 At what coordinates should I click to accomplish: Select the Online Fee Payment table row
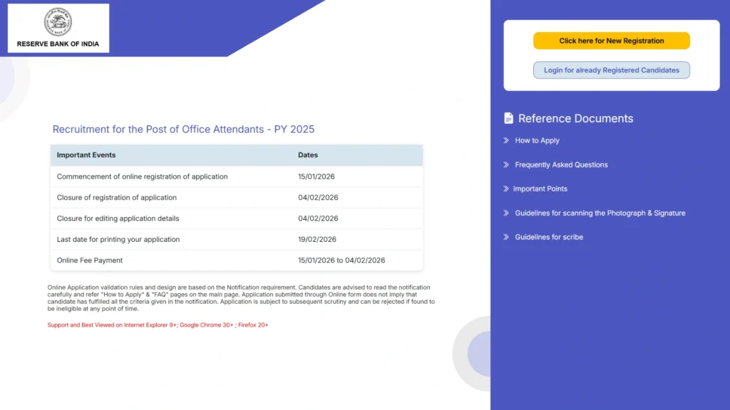tap(235, 260)
